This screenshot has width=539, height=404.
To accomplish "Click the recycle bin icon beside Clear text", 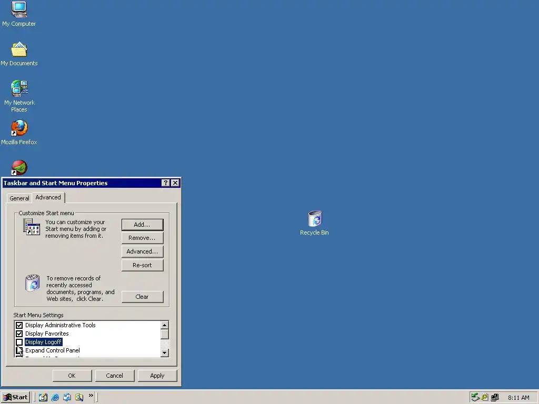I will click(x=33, y=282).
